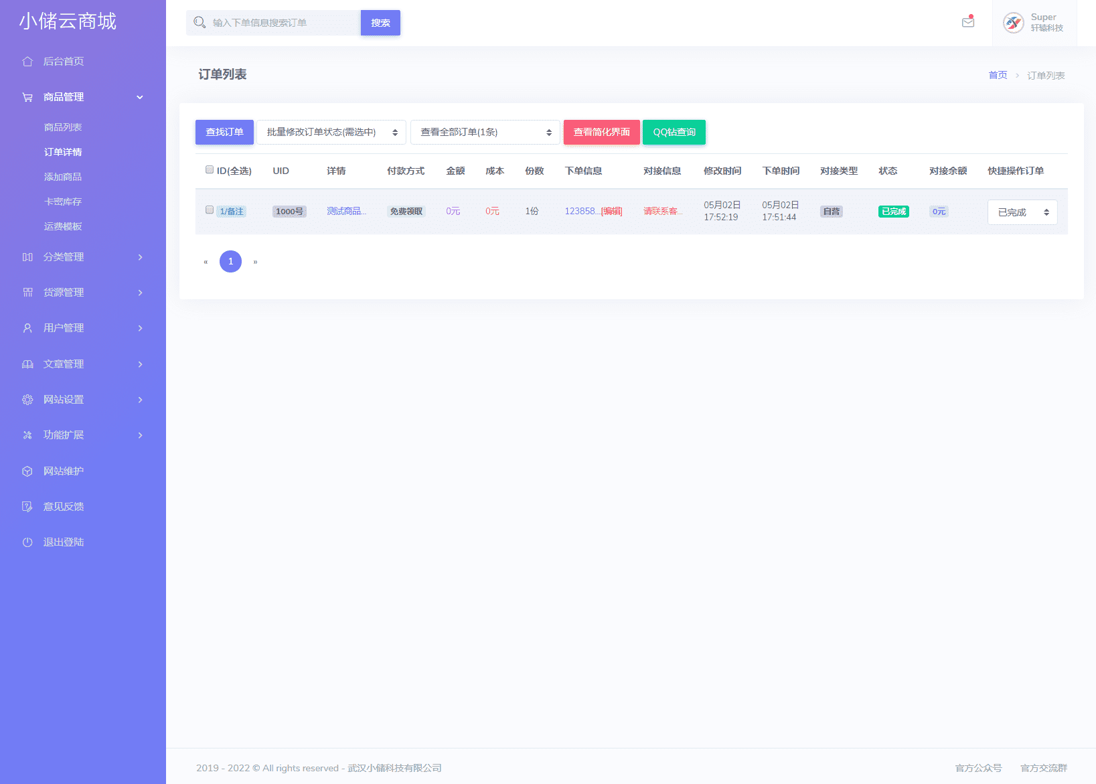This screenshot has width=1096, height=784.
Task: Click the [编辑] link in 下单信息
Action: (612, 211)
